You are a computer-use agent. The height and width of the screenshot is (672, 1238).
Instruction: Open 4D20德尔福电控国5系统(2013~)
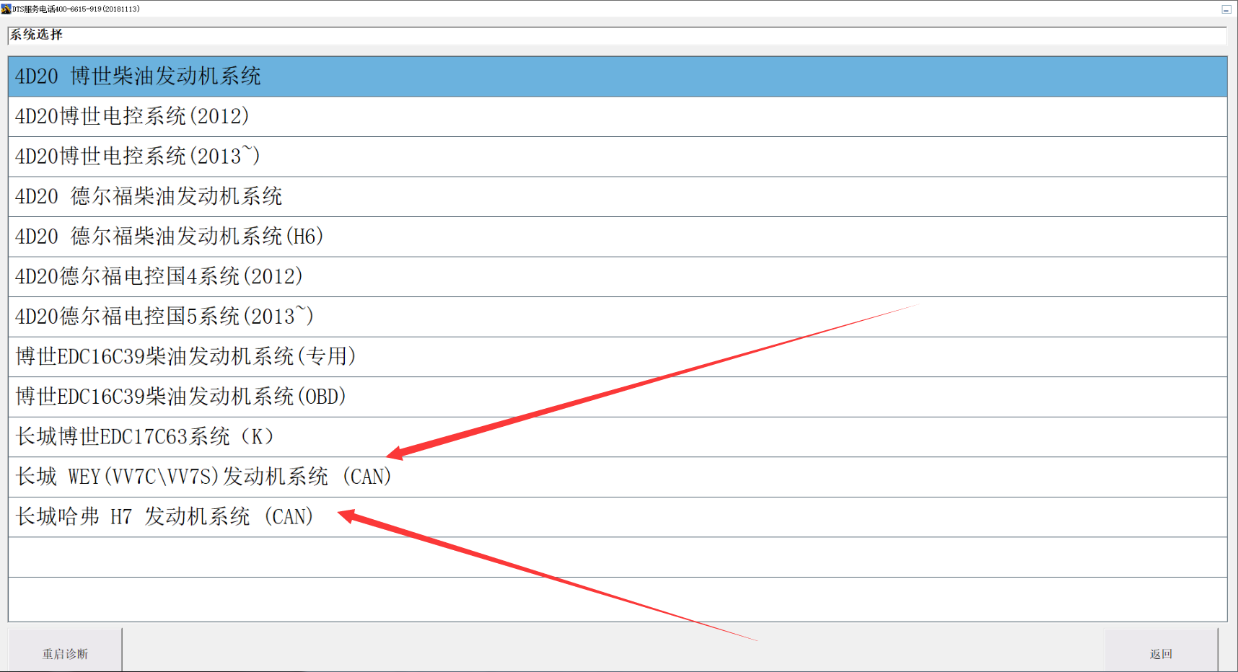(x=618, y=317)
